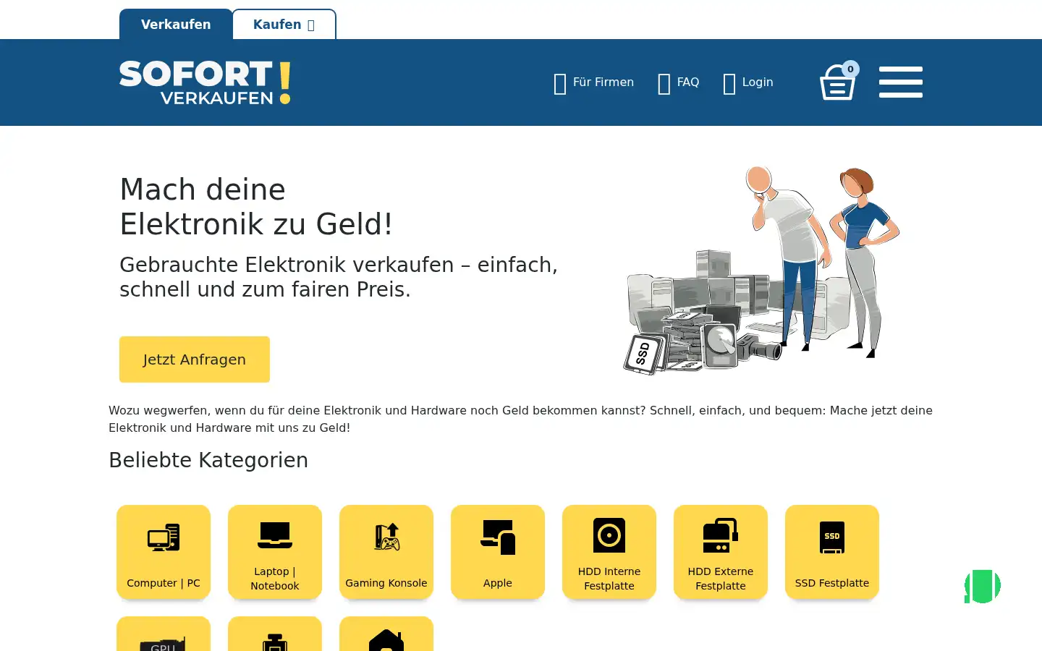The image size is (1042, 651).
Task: Click the Computer | PC label text
Action: [164, 583]
